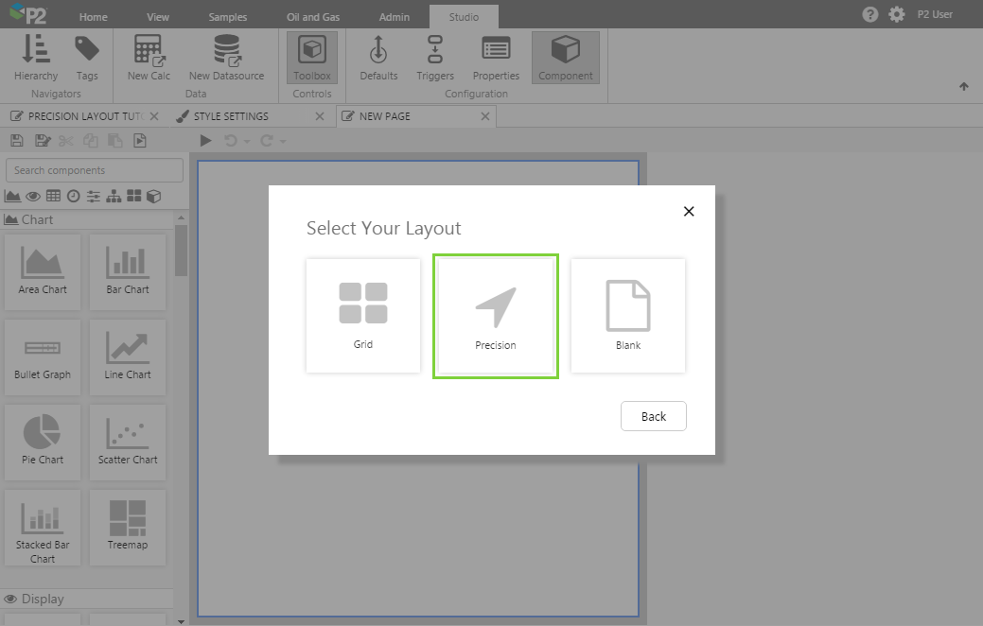Open Triggers configuration

(x=435, y=58)
